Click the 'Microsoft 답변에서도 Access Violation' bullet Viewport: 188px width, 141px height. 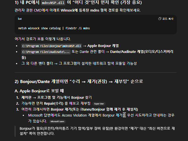coord(101,118)
